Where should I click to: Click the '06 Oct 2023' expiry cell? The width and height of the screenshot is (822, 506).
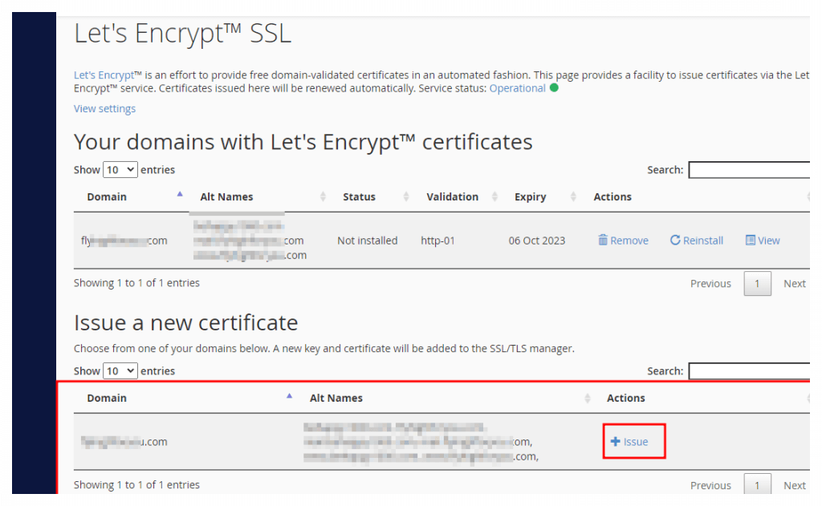point(537,241)
